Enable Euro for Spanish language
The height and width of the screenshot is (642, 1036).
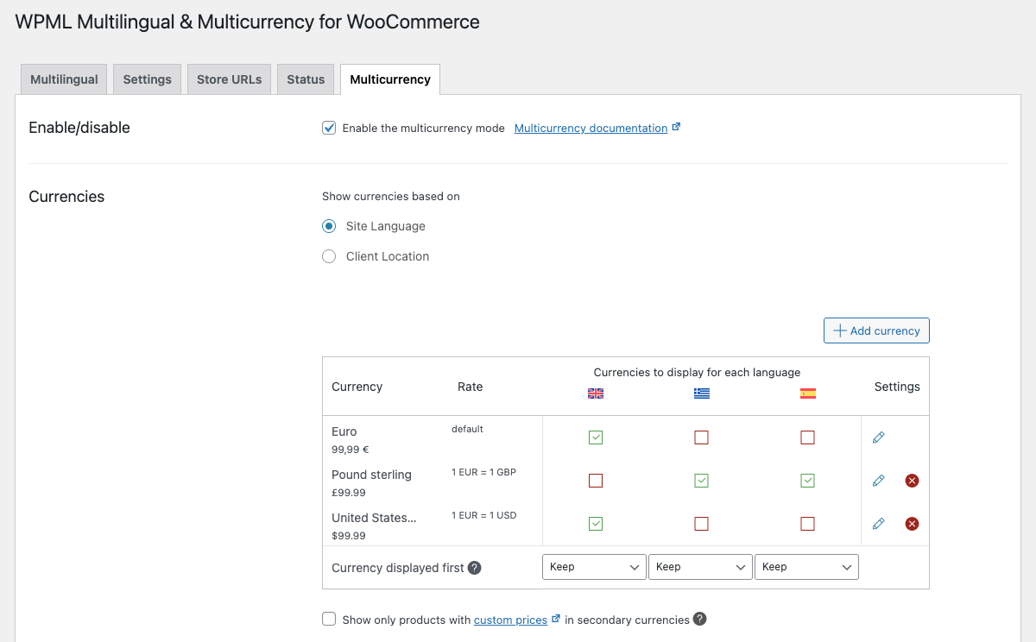[808, 437]
